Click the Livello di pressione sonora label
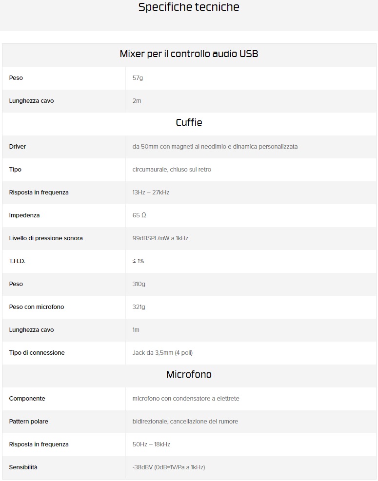This screenshot has width=378, height=481. (x=46, y=238)
